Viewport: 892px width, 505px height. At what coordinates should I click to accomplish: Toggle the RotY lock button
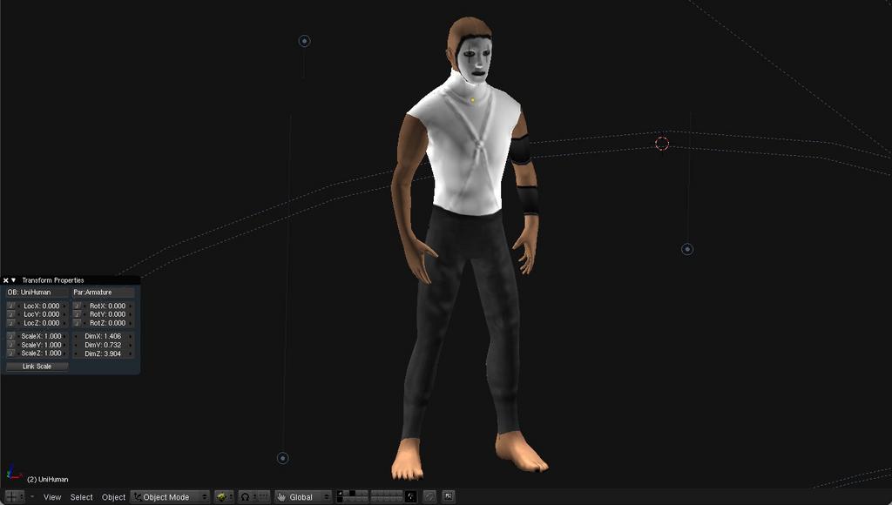tap(78, 314)
